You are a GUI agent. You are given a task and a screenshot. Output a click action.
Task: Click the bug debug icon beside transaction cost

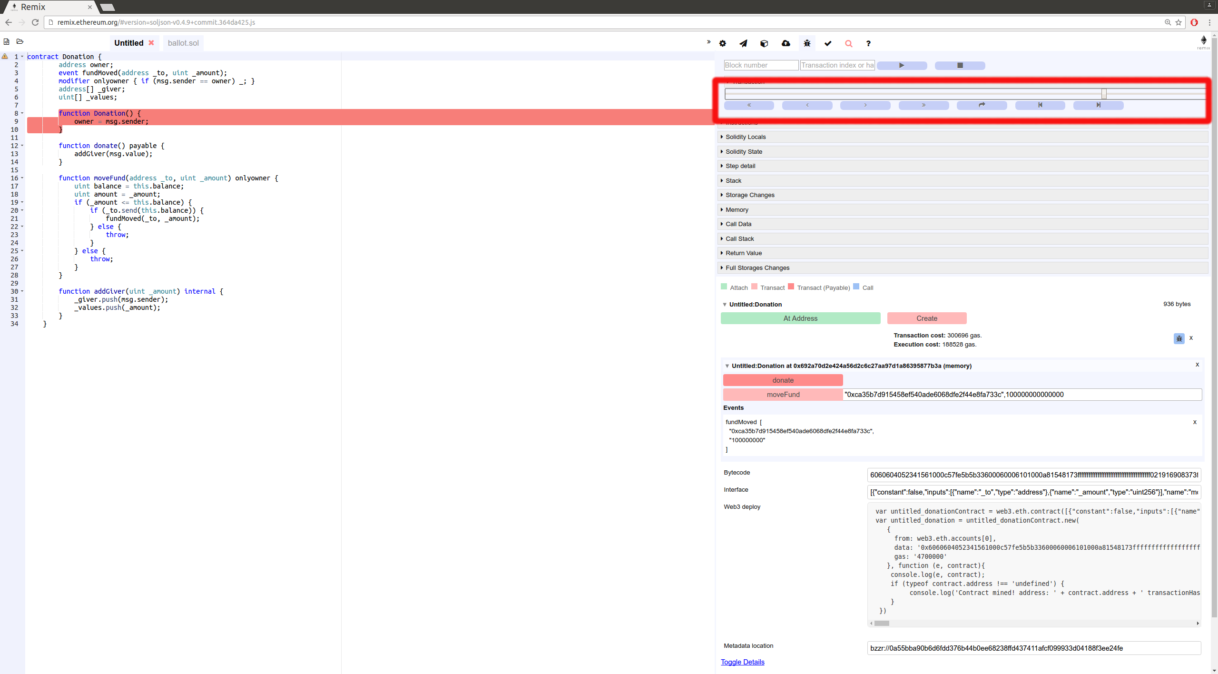pyautogui.click(x=1179, y=338)
